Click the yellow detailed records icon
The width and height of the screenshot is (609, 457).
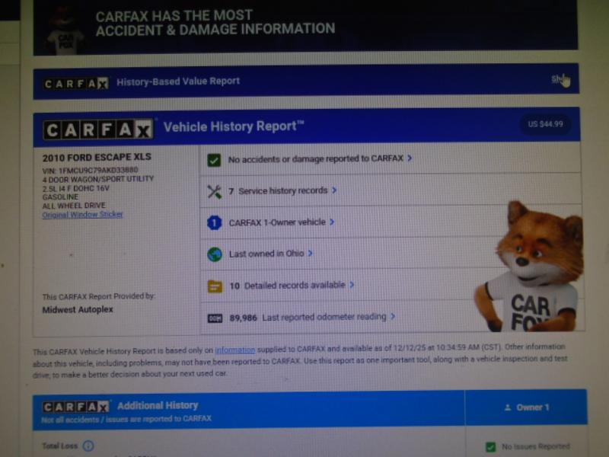[215, 286]
